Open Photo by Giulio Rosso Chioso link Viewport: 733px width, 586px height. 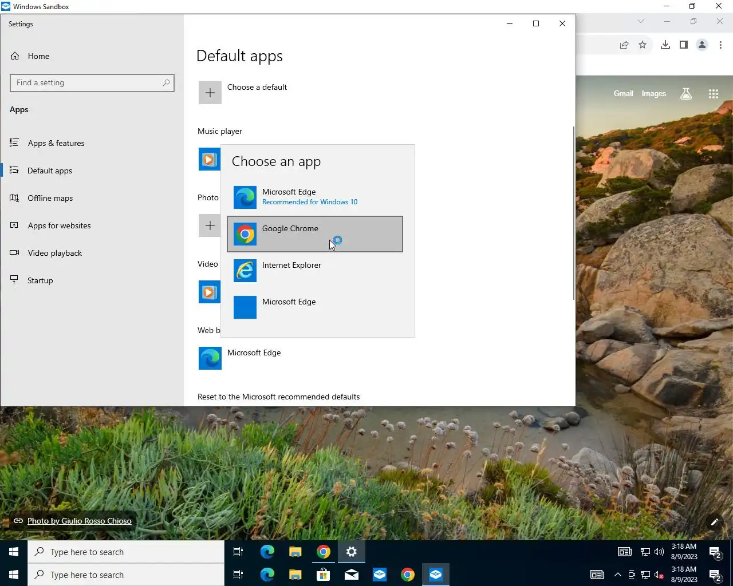coord(80,521)
